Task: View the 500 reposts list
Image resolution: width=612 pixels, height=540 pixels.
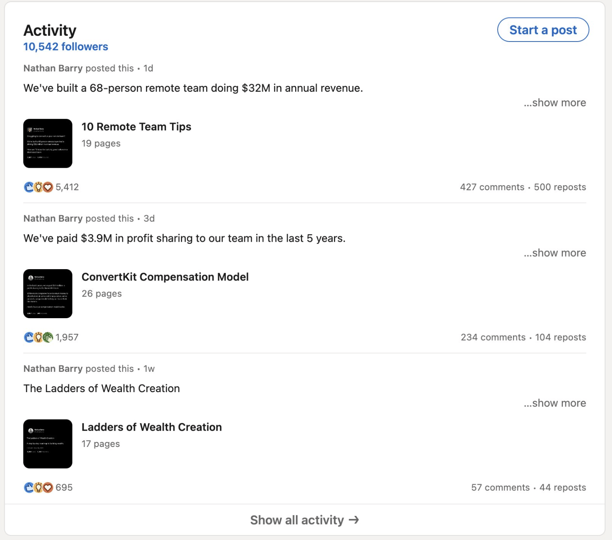Action: coord(560,187)
